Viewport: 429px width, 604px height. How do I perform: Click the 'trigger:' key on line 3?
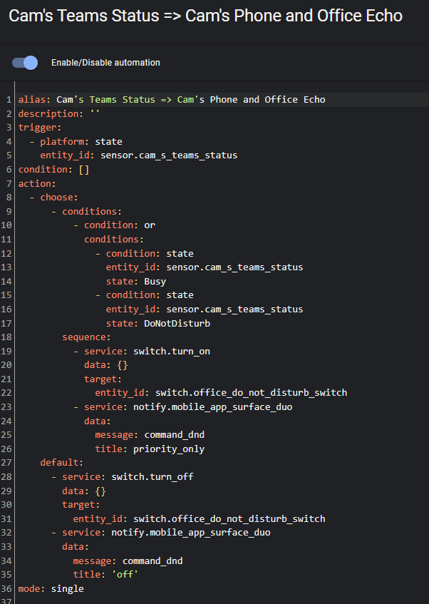click(40, 128)
